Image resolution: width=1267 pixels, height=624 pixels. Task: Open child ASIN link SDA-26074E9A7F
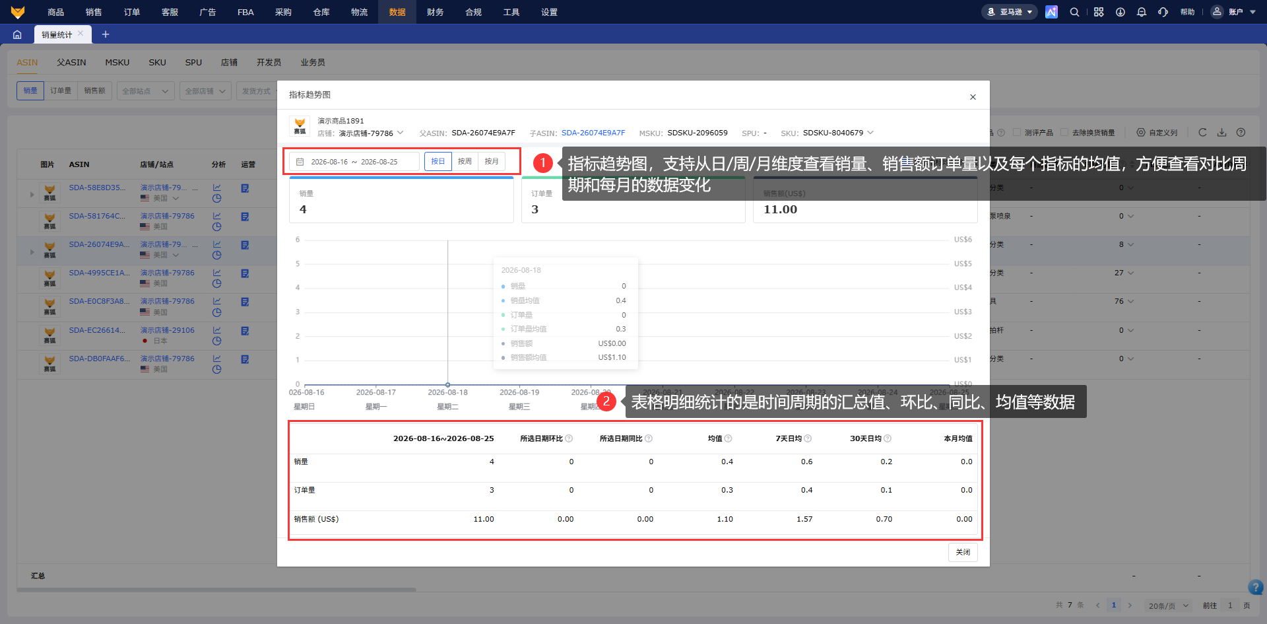pos(593,133)
